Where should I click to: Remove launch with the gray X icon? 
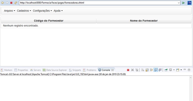(x=132, y=70)
